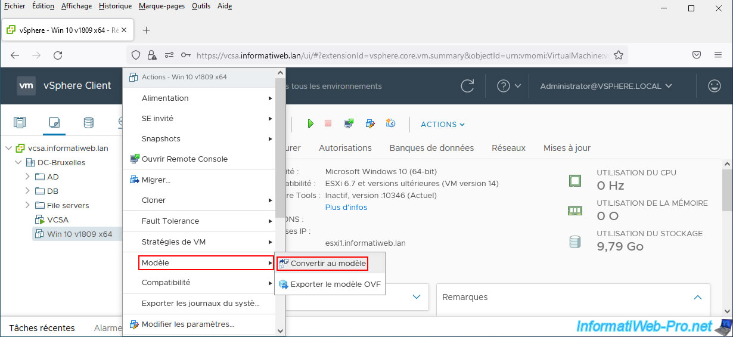Switch to Banques de données tab
The height and width of the screenshot is (337, 733).
click(x=431, y=148)
